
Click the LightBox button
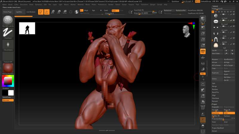[x=19, y=12]
